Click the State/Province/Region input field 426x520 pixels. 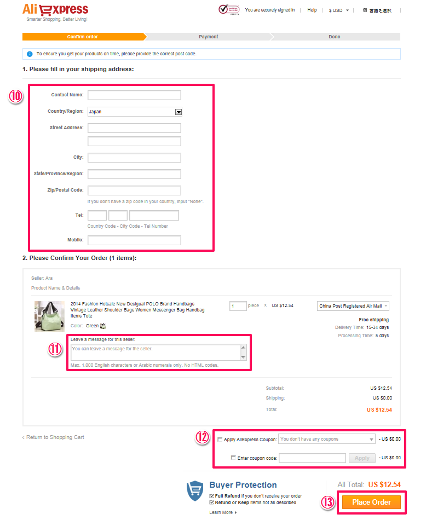pos(134,174)
